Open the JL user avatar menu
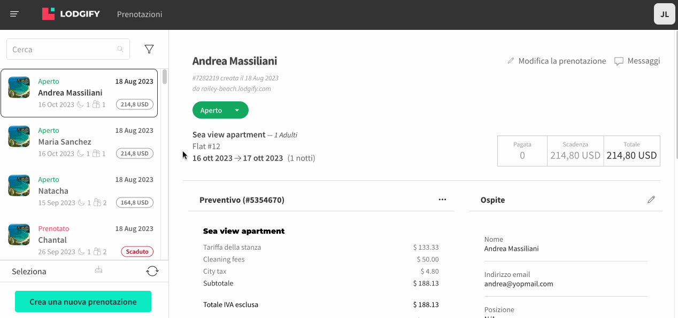The width and height of the screenshot is (678, 318). pyautogui.click(x=664, y=14)
